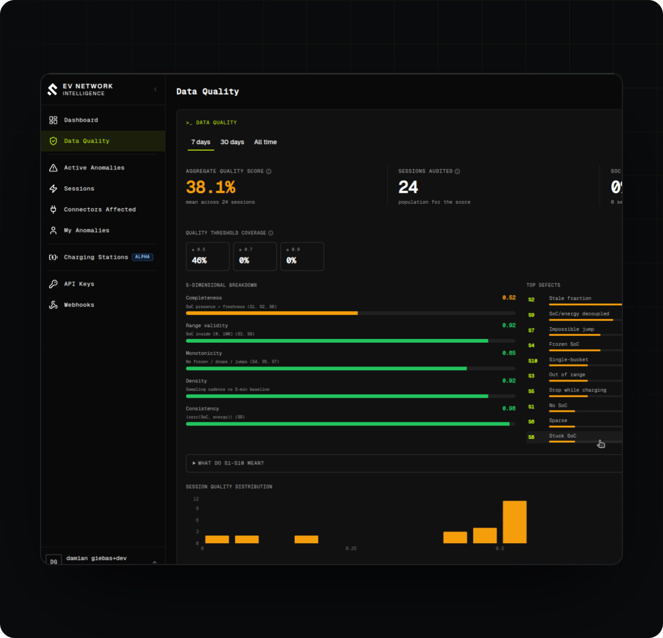This screenshot has width=663, height=638.
Task: Click the Connectors Affected plug icon
Action: 53,209
